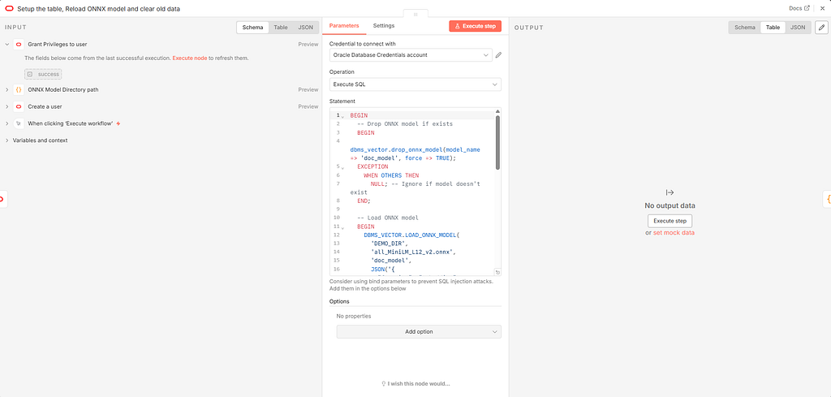
Task: Open the Parameters tab
Action: pos(344,25)
